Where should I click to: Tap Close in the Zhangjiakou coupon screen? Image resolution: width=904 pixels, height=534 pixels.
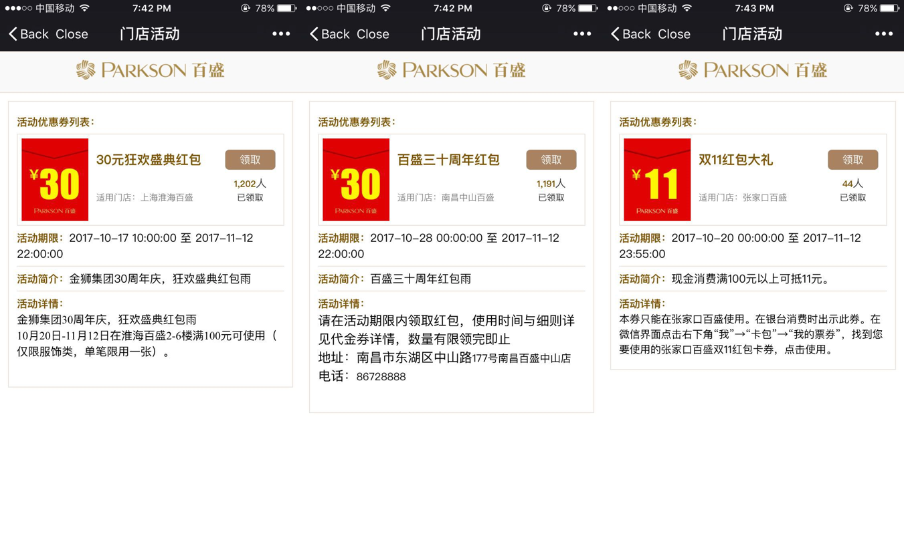coord(674,34)
